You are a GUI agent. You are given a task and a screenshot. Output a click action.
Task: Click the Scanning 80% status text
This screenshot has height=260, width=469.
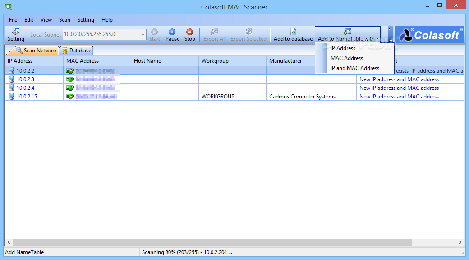[187, 252]
